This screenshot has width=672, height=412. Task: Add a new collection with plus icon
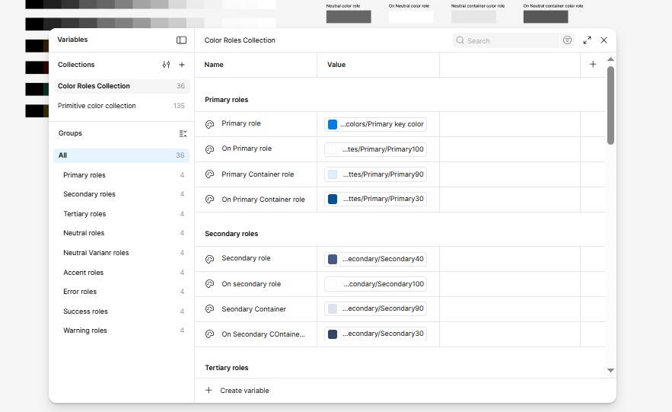(x=182, y=65)
